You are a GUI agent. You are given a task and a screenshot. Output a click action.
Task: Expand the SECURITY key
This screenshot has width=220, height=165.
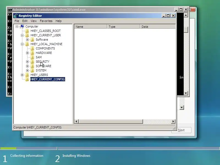(27, 62)
